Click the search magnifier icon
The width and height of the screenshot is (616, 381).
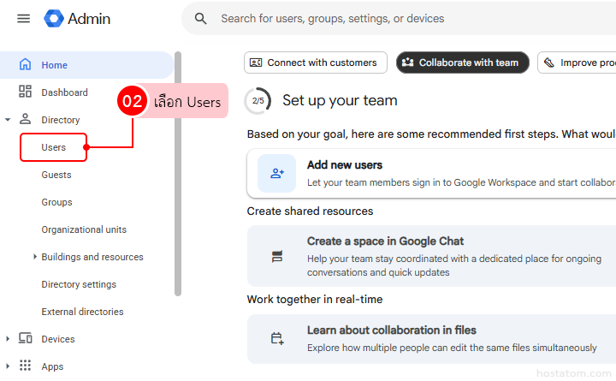click(201, 19)
